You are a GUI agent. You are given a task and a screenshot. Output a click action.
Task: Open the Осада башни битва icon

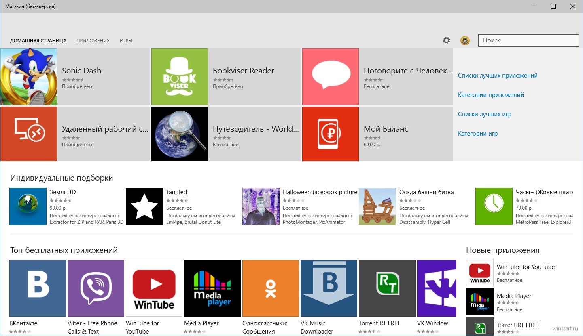point(377,206)
